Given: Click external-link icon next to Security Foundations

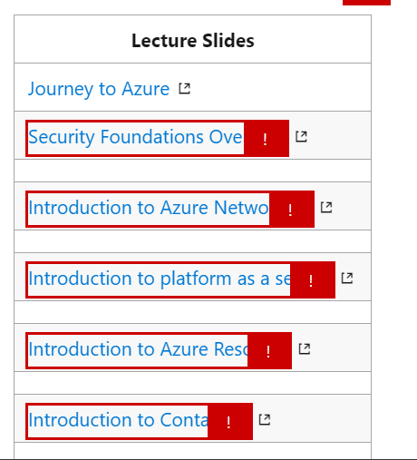Looking at the screenshot, I should pos(301,137).
